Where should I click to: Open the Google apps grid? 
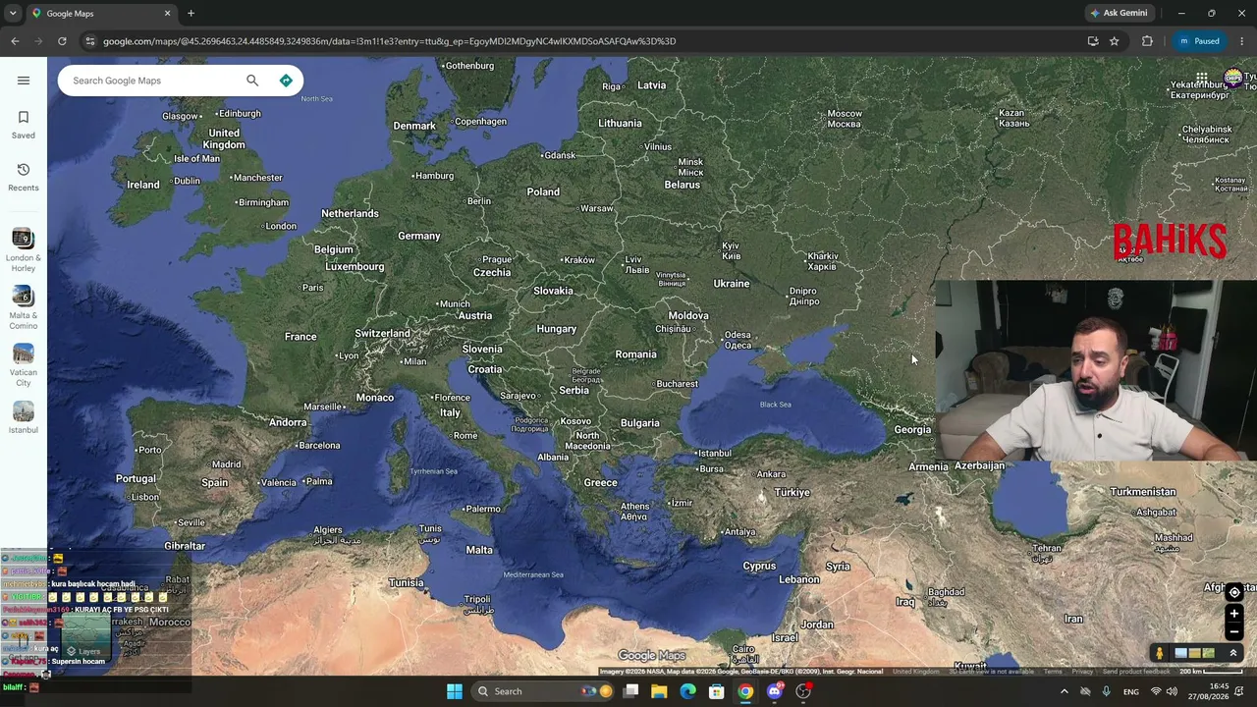pyautogui.click(x=1202, y=78)
